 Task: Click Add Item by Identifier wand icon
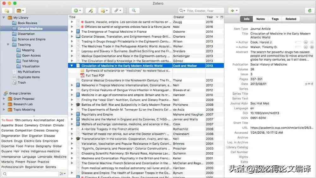point(90,10)
